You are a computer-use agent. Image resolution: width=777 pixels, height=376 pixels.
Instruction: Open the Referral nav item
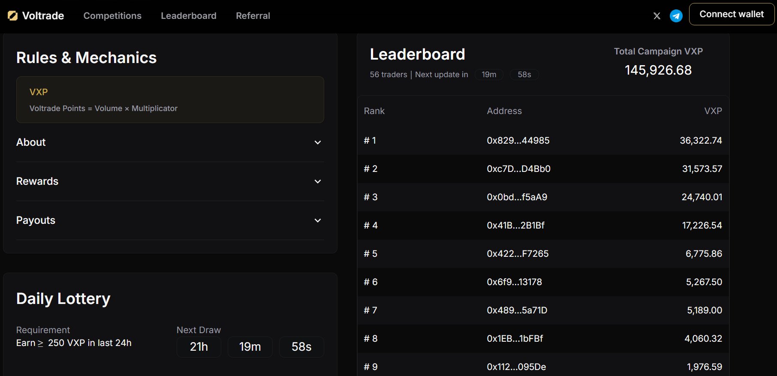click(253, 16)
